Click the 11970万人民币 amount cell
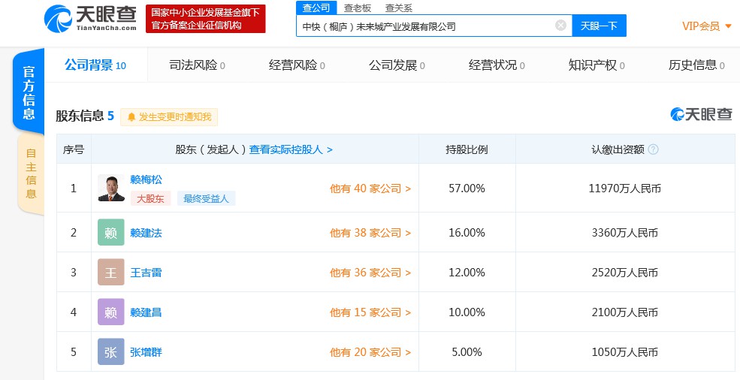 point(625,188)
